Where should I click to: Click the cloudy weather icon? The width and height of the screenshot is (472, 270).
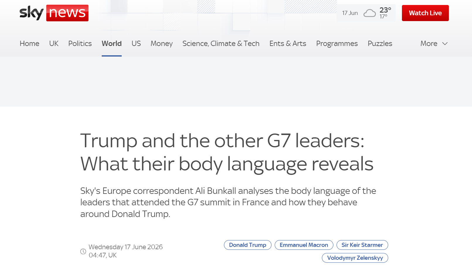pyautogui.click(x=369, y=13)
